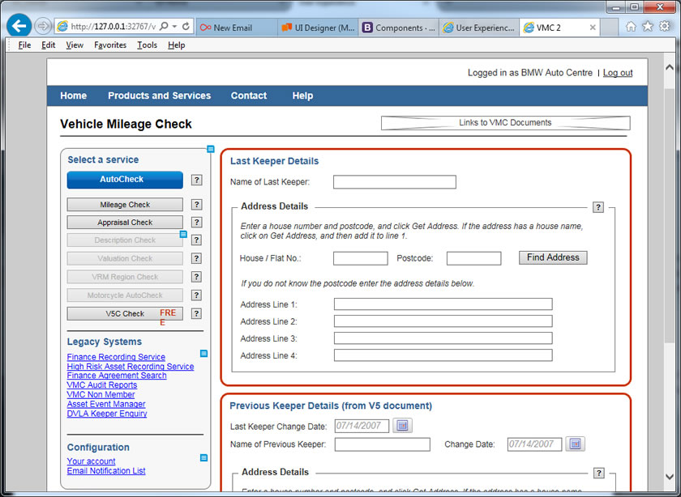Click the browser Forward arrow button
The image size is (681, 497).
click(42, 27)
